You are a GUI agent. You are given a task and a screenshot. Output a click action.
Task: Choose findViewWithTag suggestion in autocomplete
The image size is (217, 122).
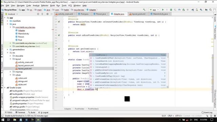[128, 76]
